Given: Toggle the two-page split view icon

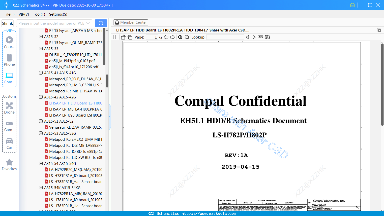Looking at the screenshot, I should click(116, 37).
